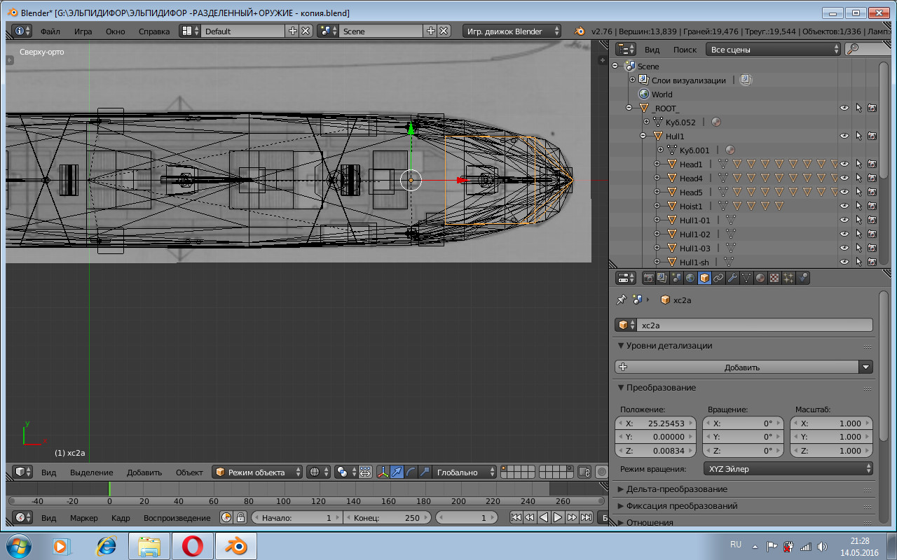
Task: Open the Material properties sphere tab
Action: (x=760, y=278)
